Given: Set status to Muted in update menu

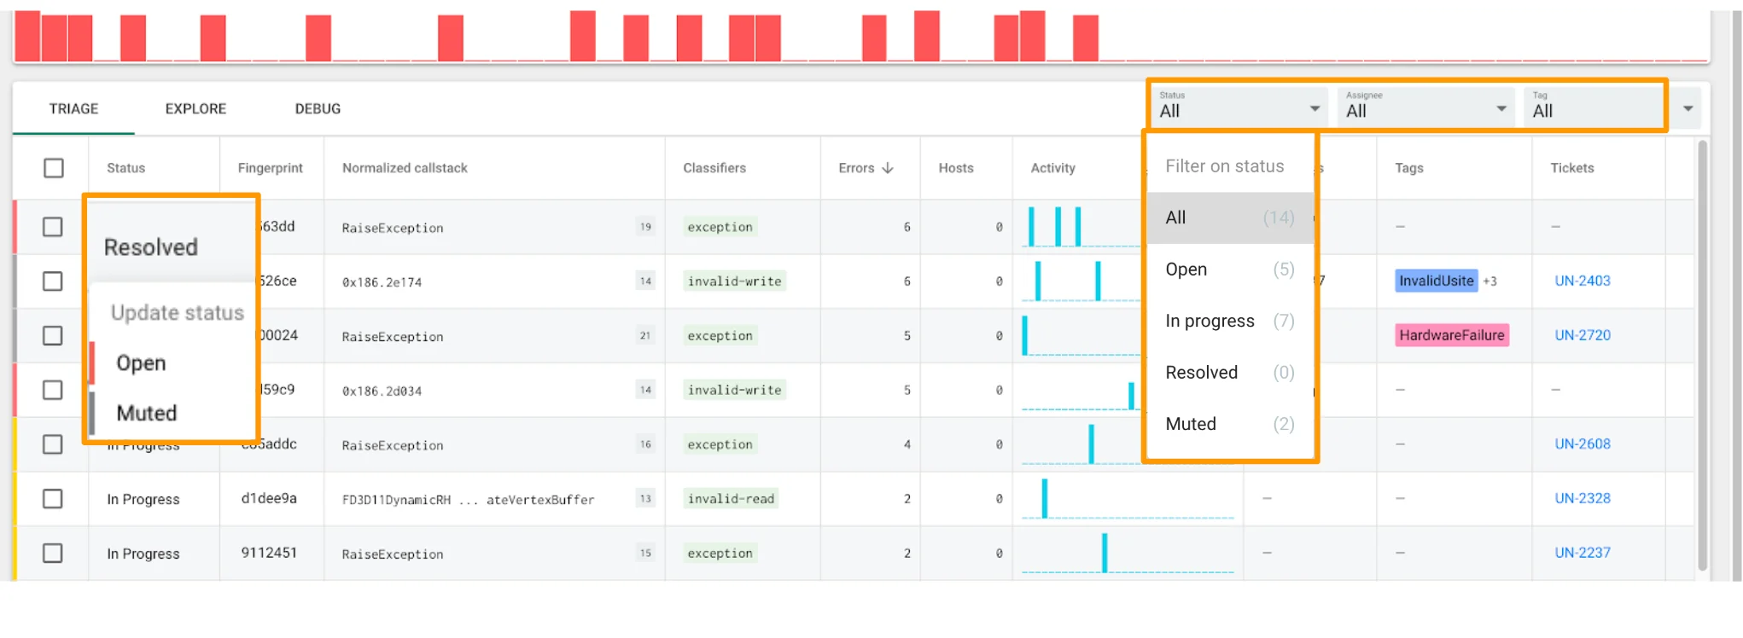Looking at the screenshot, I should tap(147, 414).
